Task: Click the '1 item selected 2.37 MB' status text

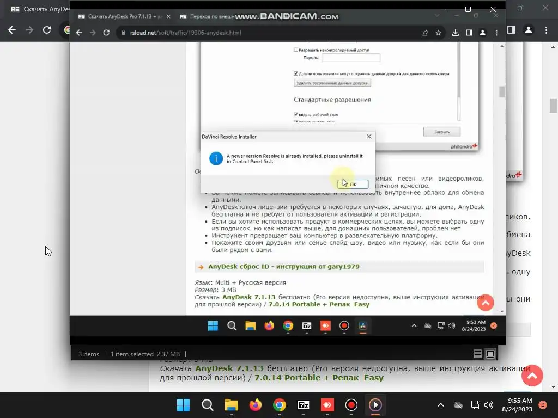Action: 145,354
